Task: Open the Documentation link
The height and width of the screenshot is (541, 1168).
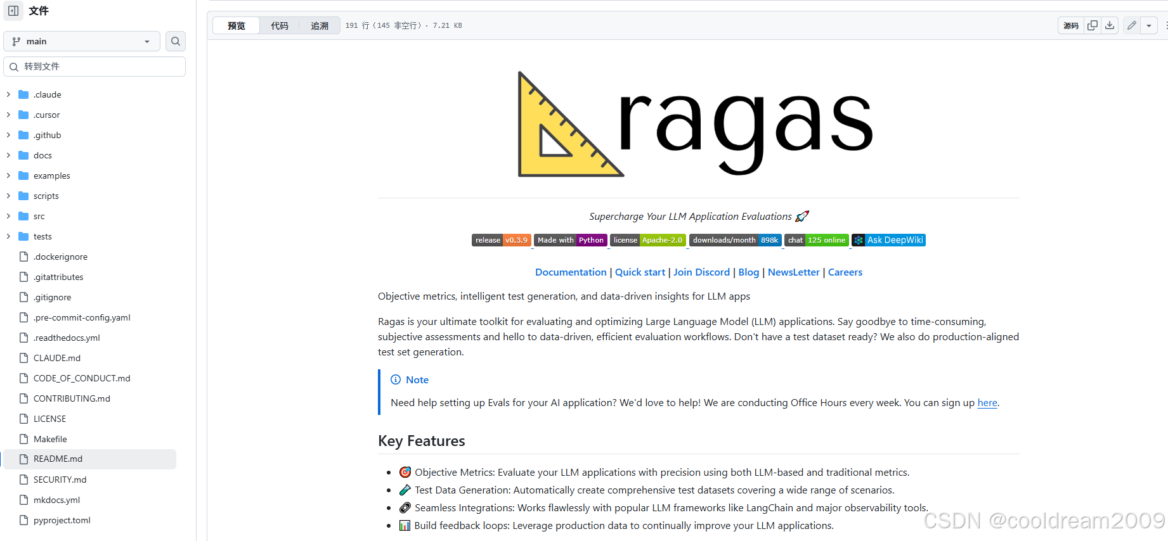Action: point(571,272)
